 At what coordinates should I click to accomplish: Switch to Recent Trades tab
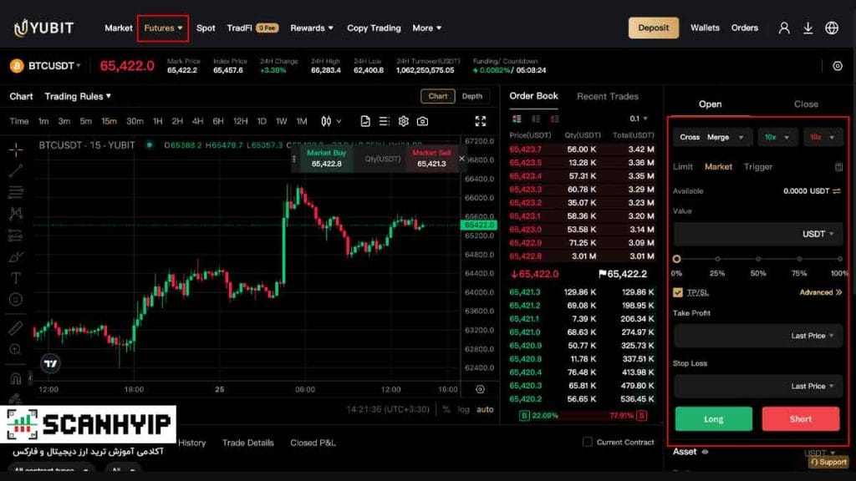click(x=607, y=96)
